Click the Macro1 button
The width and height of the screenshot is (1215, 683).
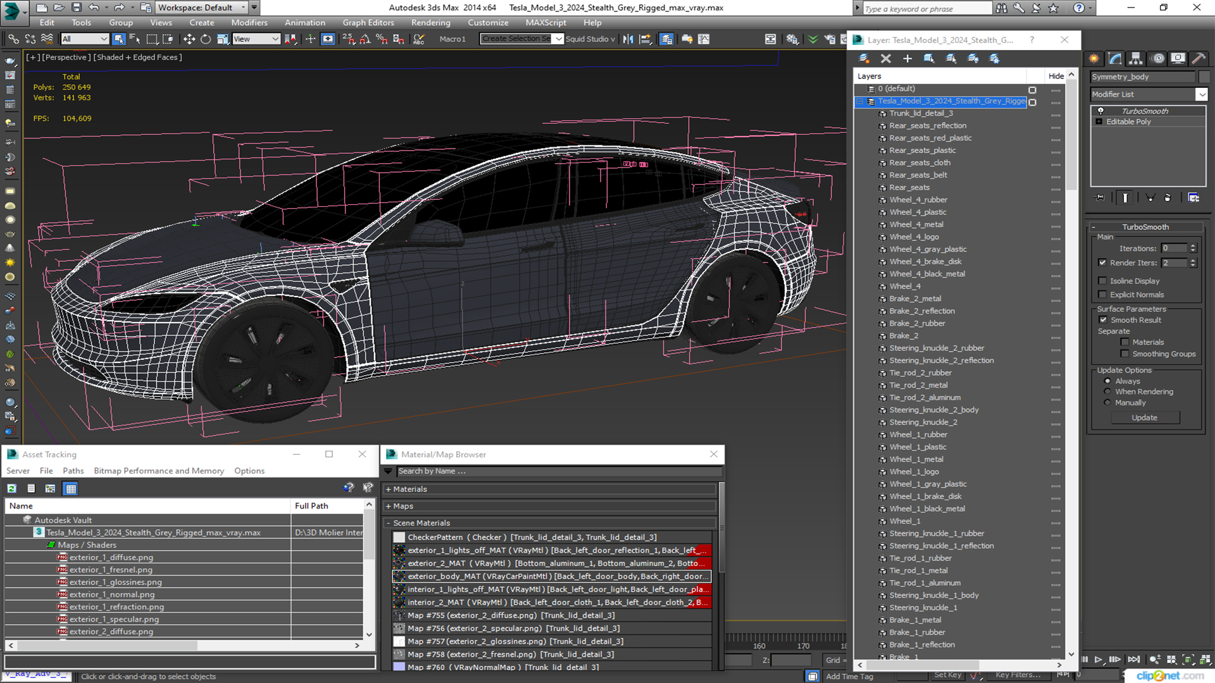click(x=452, y=39)
